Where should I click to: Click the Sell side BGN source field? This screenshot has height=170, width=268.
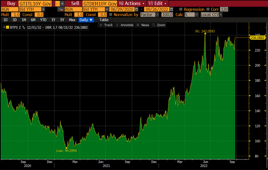pyautogui.click(x=73, y=9)
